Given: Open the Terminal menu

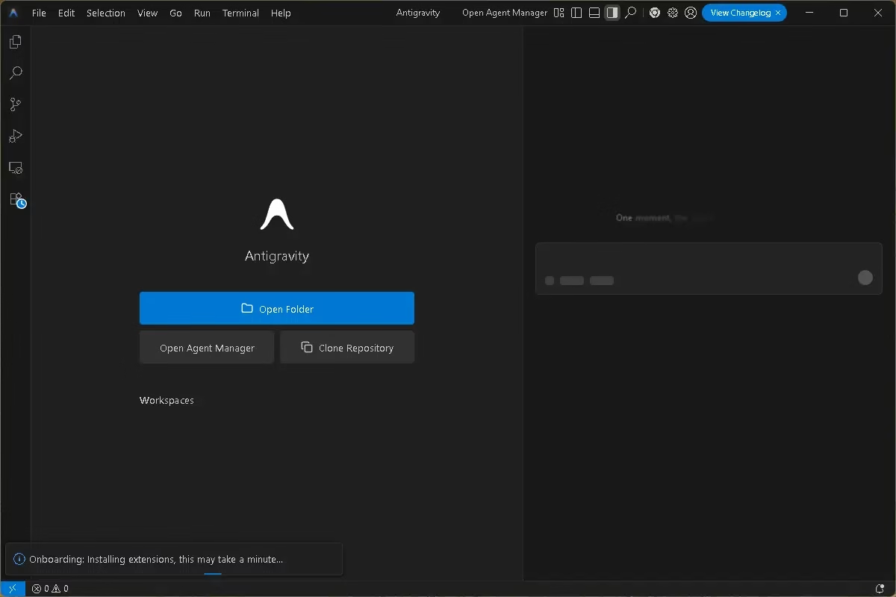Looking at the screenshot, I should [x=240, y=13].
